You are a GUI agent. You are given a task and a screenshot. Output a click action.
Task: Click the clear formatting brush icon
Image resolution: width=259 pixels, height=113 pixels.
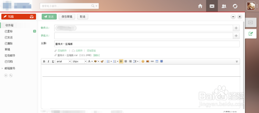[102, 61]
